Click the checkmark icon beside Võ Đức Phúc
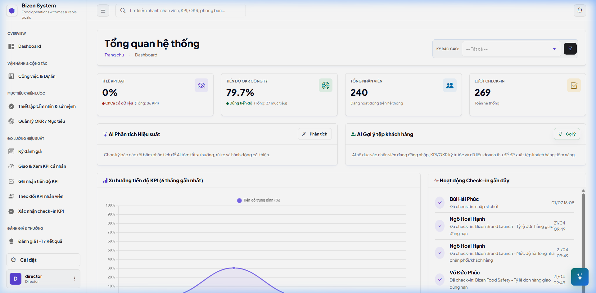 point(440,279)
